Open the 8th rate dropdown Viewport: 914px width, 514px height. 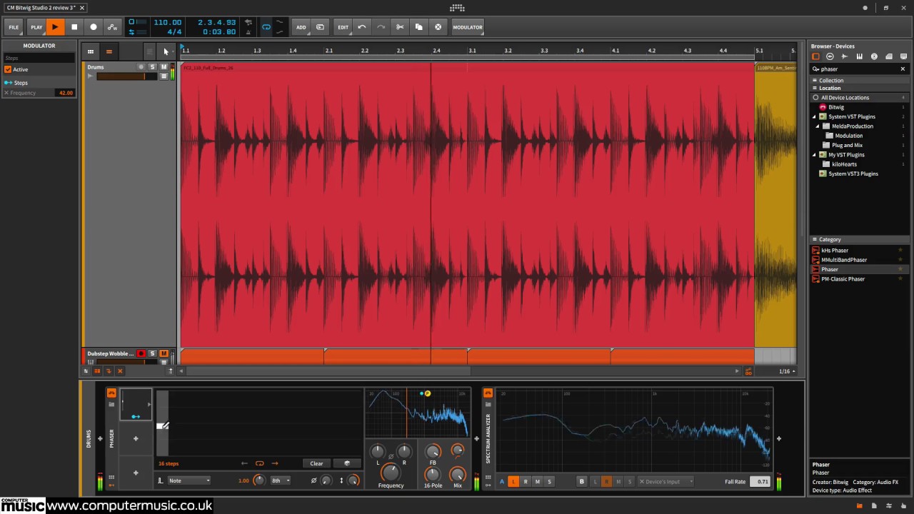(281, 480)
